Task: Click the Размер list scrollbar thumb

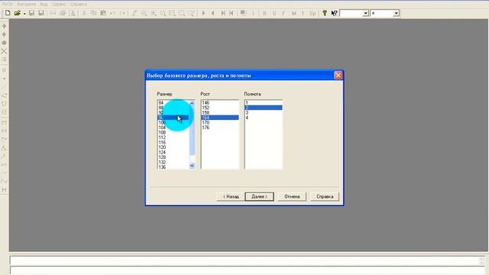Action: pyautogui.click(x=192, y=131)
